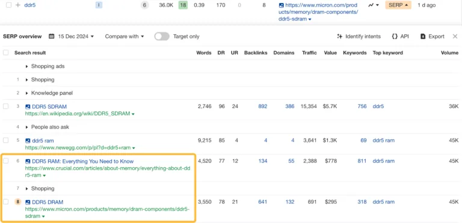Click the calendar icon next to 15 Dec 2024

click(x=52, y=37)
